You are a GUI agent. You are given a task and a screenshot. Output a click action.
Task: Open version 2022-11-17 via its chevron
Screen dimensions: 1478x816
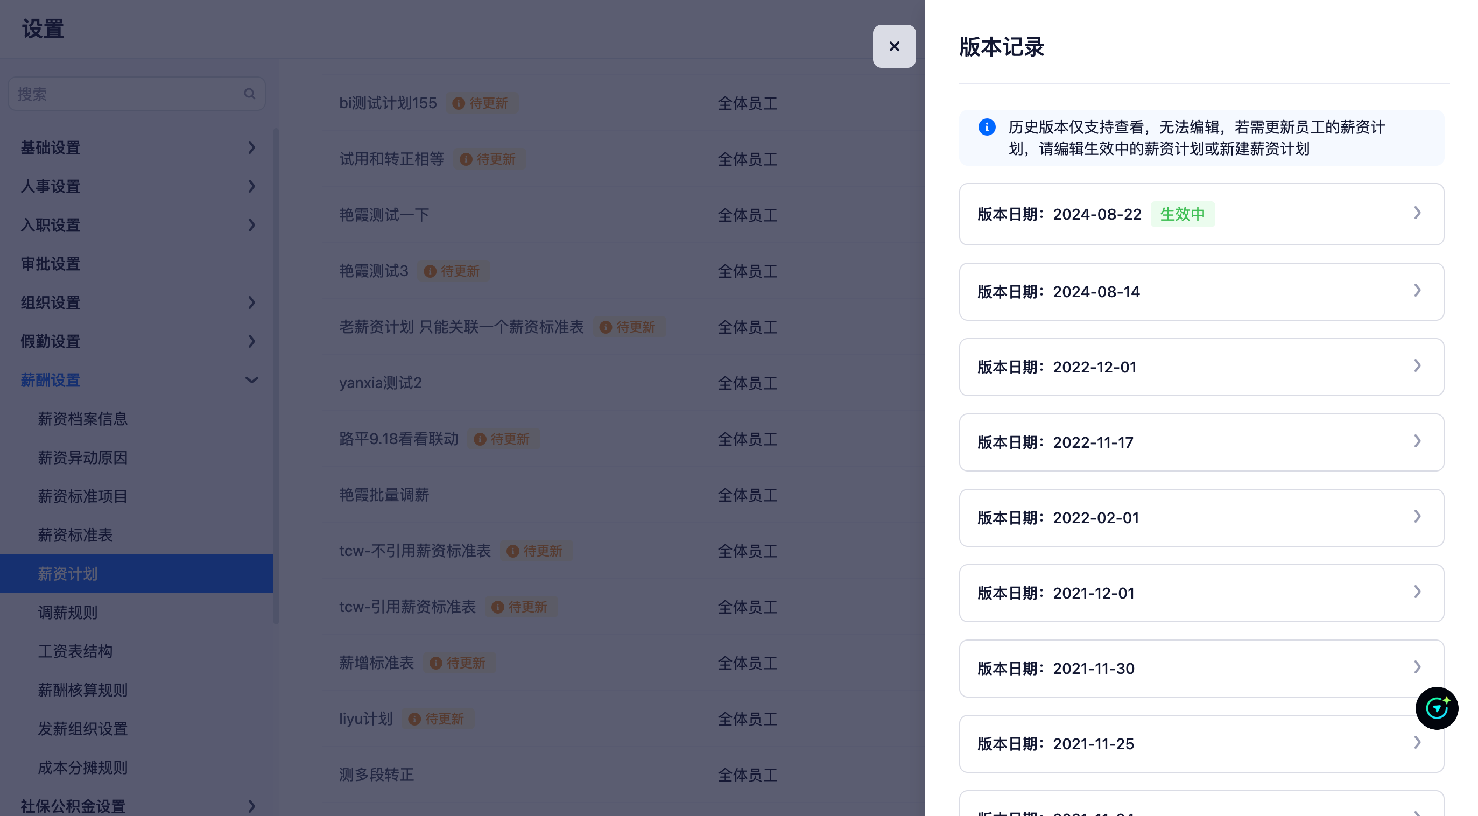click(x=1417, y=441)
